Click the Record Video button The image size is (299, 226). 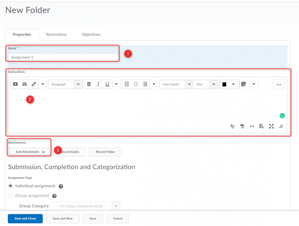[x=105, y=152]
